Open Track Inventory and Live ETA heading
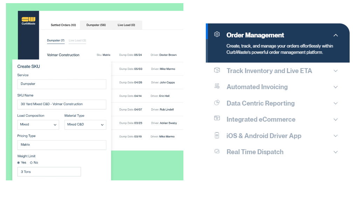This screenshot has height=201, width=364. tap(269, 71)
